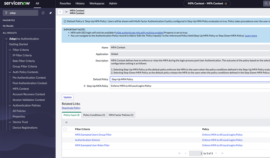270x158 pixels.
Task: Jump to last page double arrow
Action: point(222,153)
